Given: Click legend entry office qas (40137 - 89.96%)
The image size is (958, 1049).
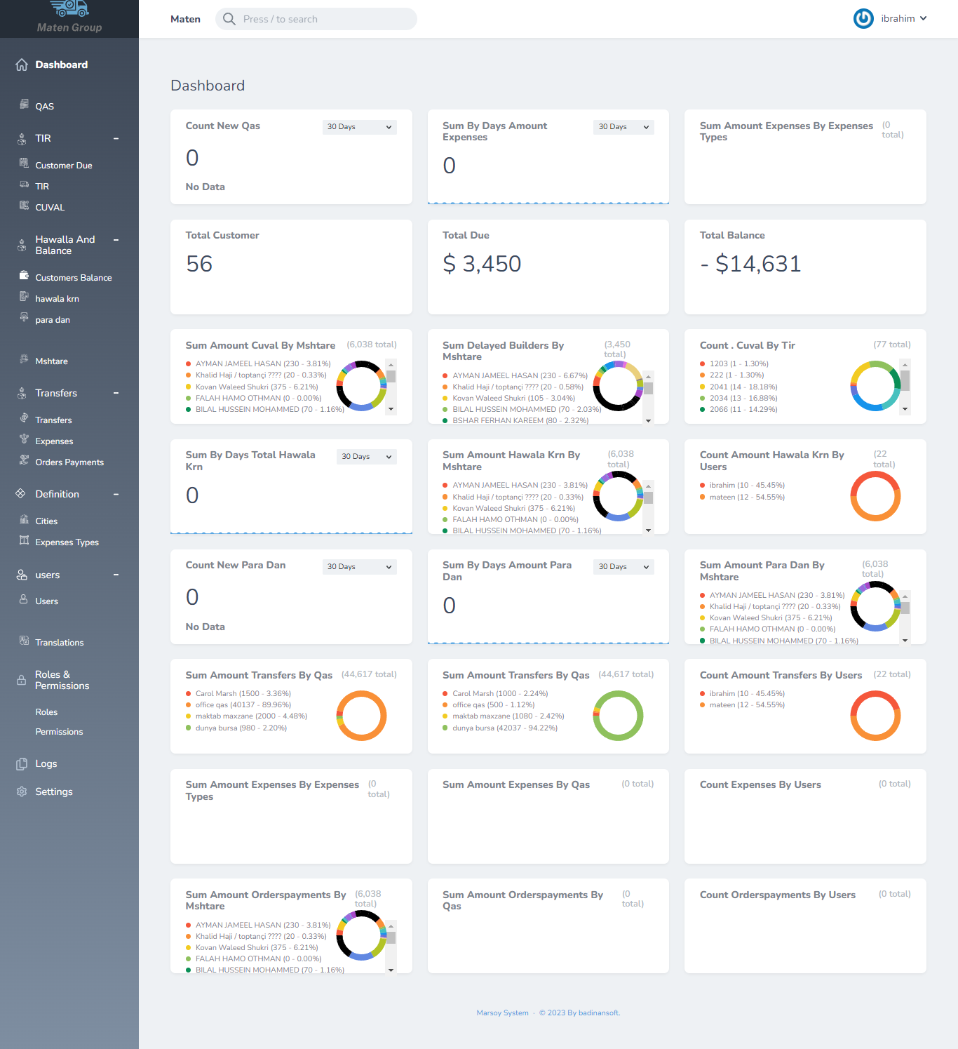Looking at the screenshot, I should (x=238, y=704).
